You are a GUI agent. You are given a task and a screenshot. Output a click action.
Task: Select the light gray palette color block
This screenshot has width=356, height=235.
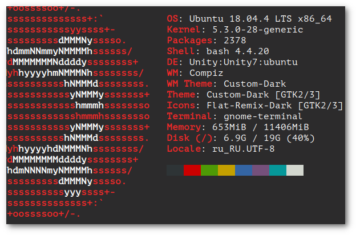pos(295,170)
